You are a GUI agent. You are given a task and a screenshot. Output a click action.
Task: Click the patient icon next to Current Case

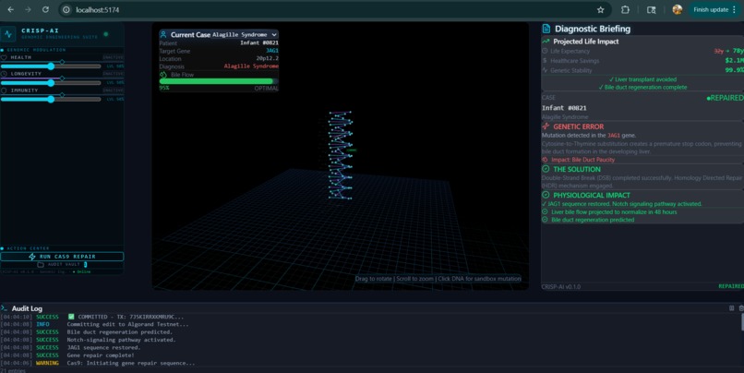(x=163, y=35)
